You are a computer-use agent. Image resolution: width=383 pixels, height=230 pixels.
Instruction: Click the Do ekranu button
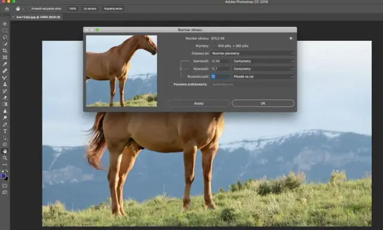[90, 8]
